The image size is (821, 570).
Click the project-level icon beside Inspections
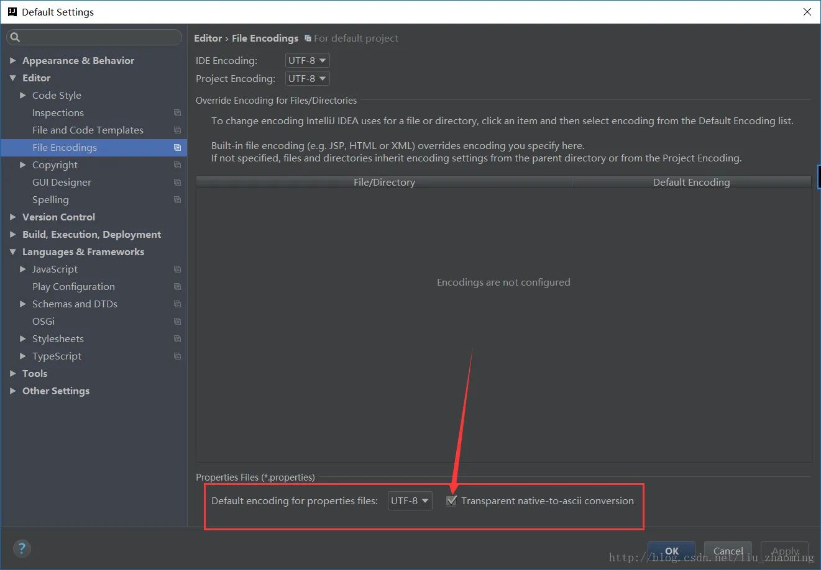coord(177,113)
